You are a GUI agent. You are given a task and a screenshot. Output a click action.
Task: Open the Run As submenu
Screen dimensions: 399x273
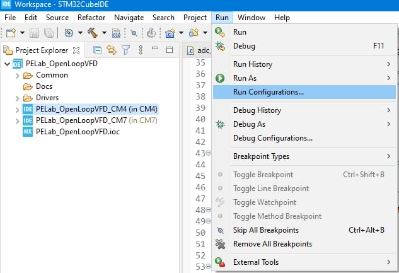click(x=304, y=78)
